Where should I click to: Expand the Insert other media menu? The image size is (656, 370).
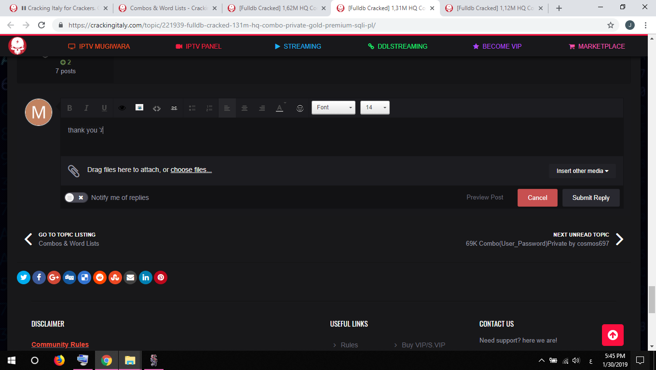click(x=582, y=171)
